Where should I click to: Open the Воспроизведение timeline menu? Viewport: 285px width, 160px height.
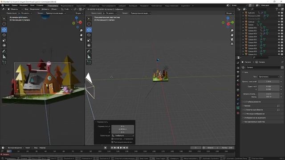click(16, 148)
